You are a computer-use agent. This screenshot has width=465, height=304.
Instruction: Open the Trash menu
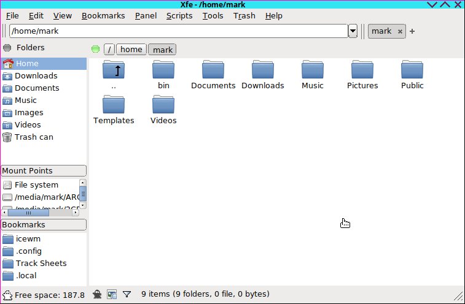[244, 16]
